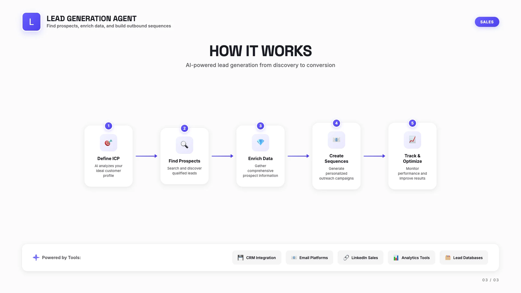Click the floppy disk CRM Integration icon
Image resolution: width=521 pixels, height=293 pixels.
(x=240, y=258)
